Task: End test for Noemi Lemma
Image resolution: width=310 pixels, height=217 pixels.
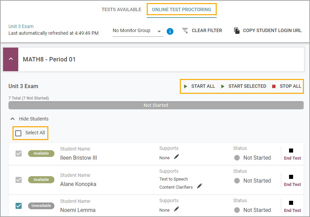Action: [292, 206]
